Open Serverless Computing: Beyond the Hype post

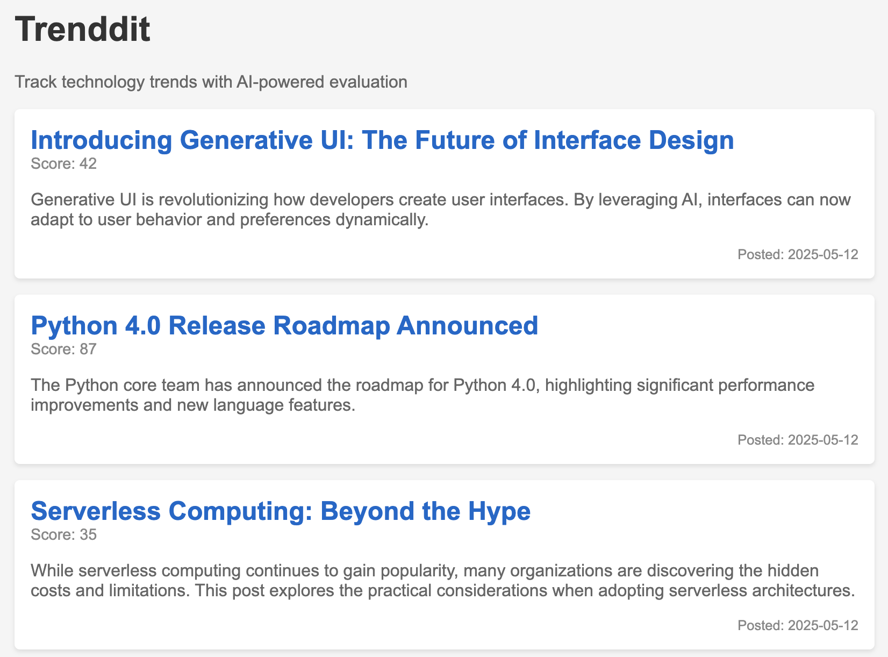tap(280, 511)
